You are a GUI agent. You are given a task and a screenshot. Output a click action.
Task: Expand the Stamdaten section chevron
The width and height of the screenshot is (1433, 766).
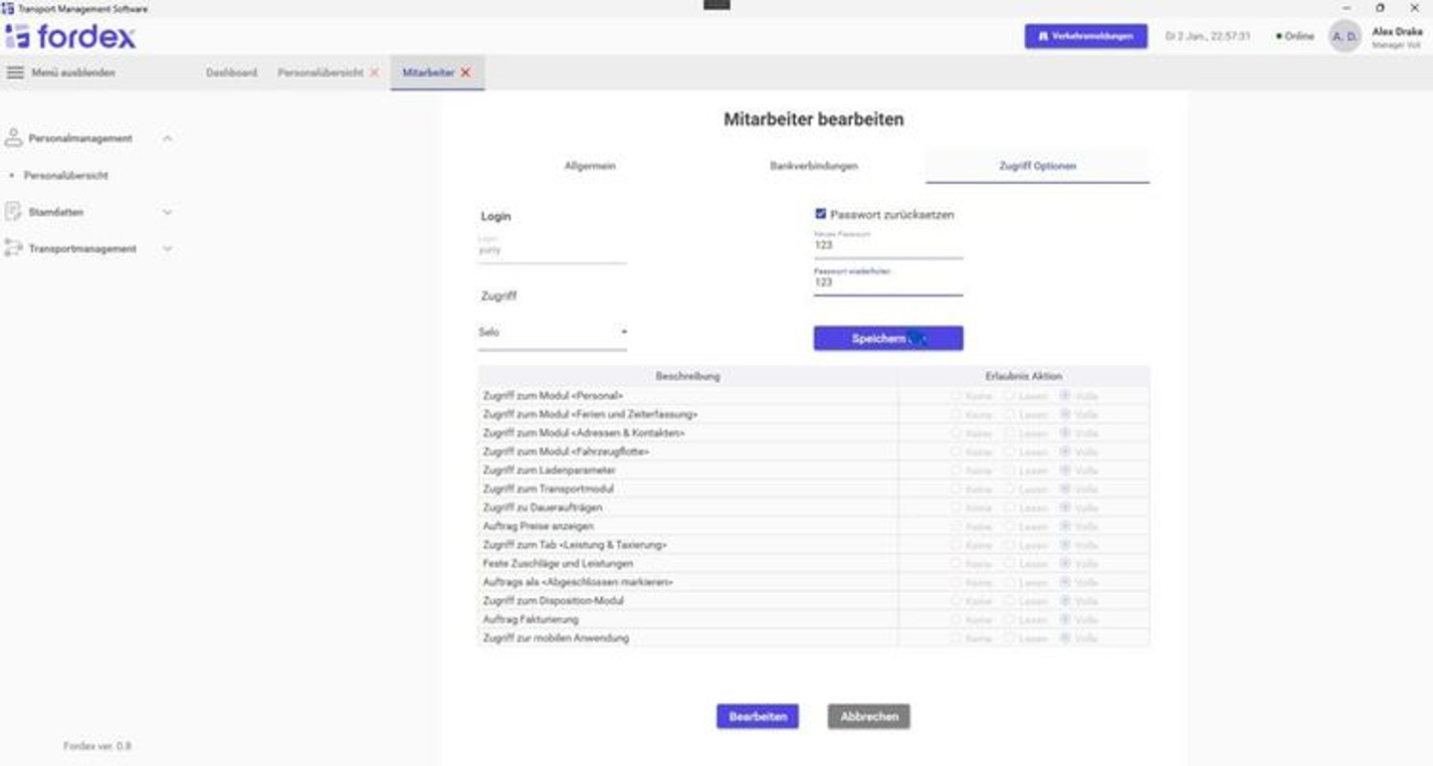[x=167, y=212]
